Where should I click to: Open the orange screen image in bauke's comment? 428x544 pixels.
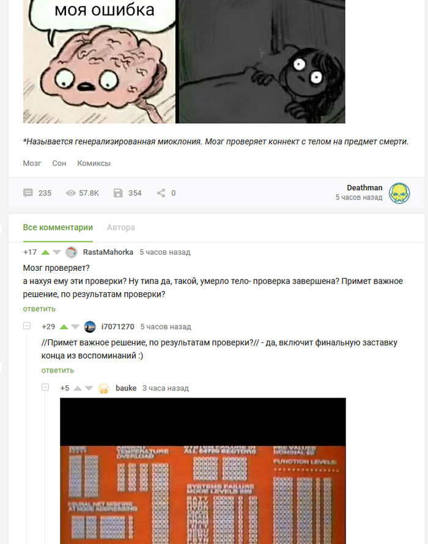[x=203, y=471]
